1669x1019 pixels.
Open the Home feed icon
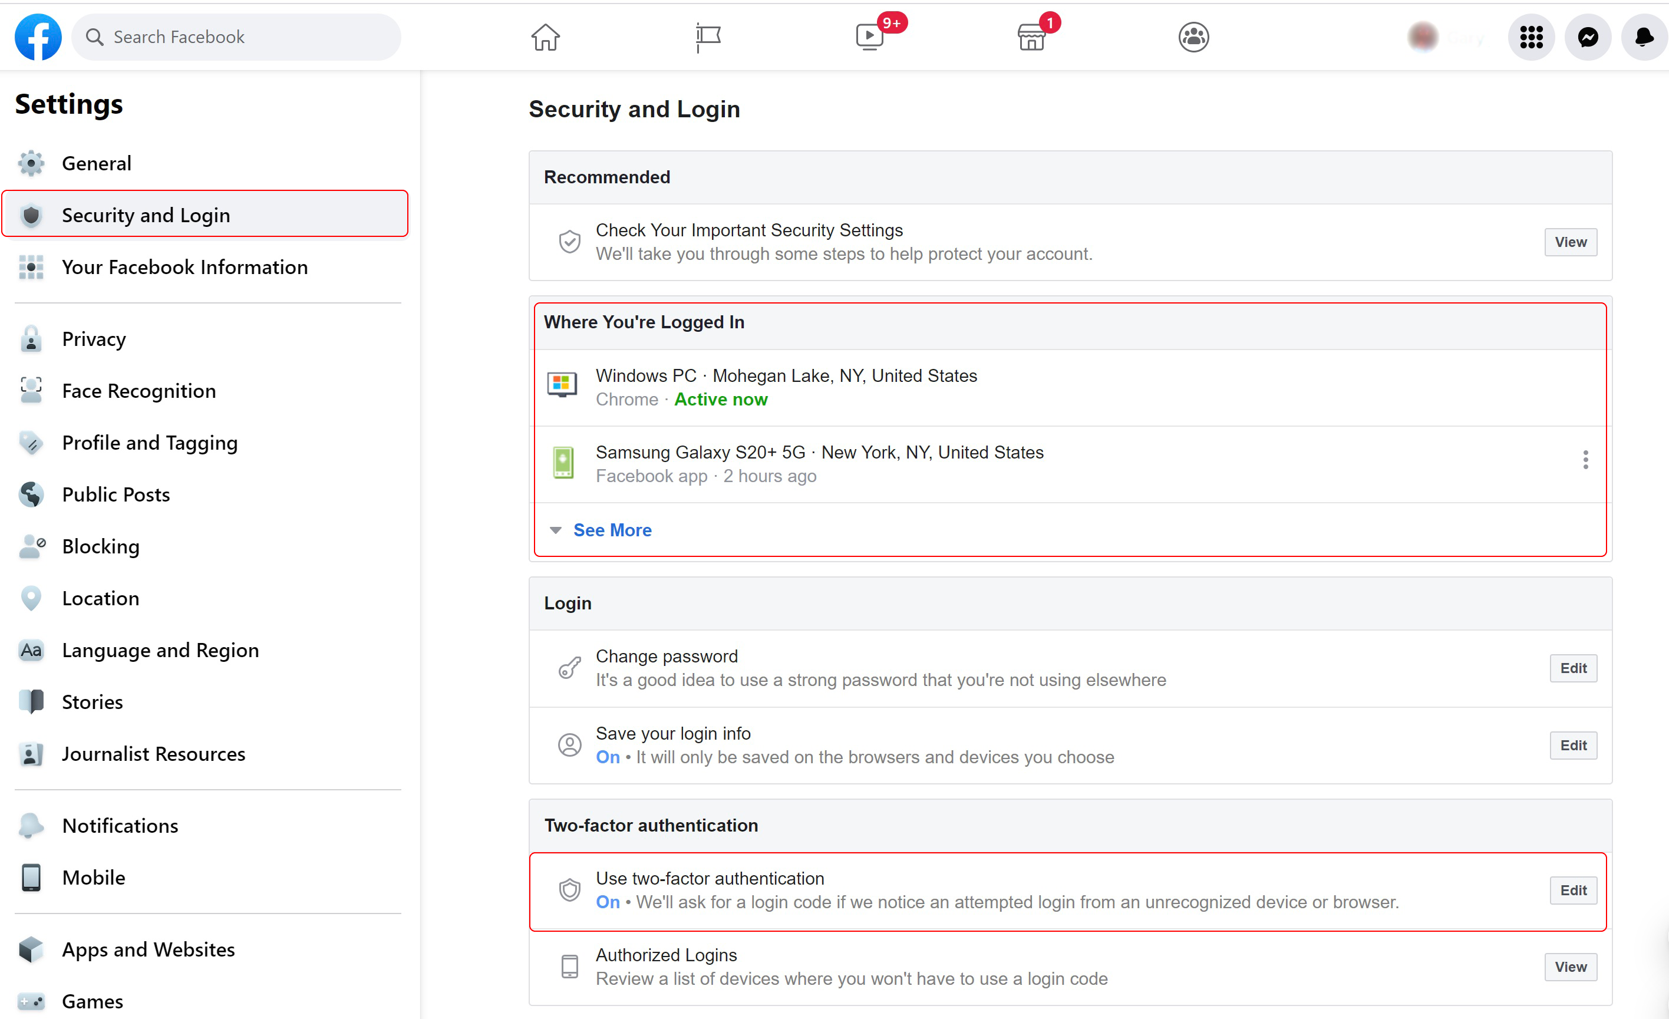point(545,37)
